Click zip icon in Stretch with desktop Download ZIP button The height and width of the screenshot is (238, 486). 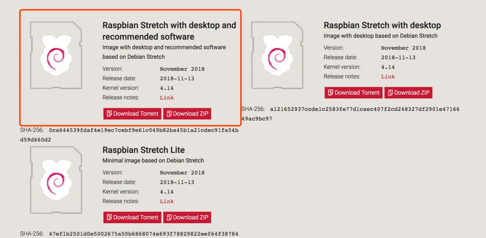pyautogui.click(x=390, y=93)
